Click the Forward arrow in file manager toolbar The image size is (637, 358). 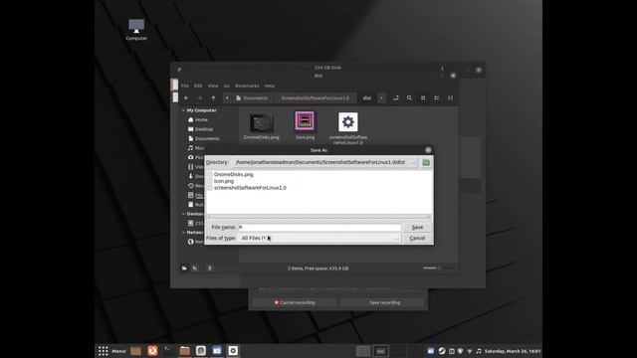(x=199, y=97)
